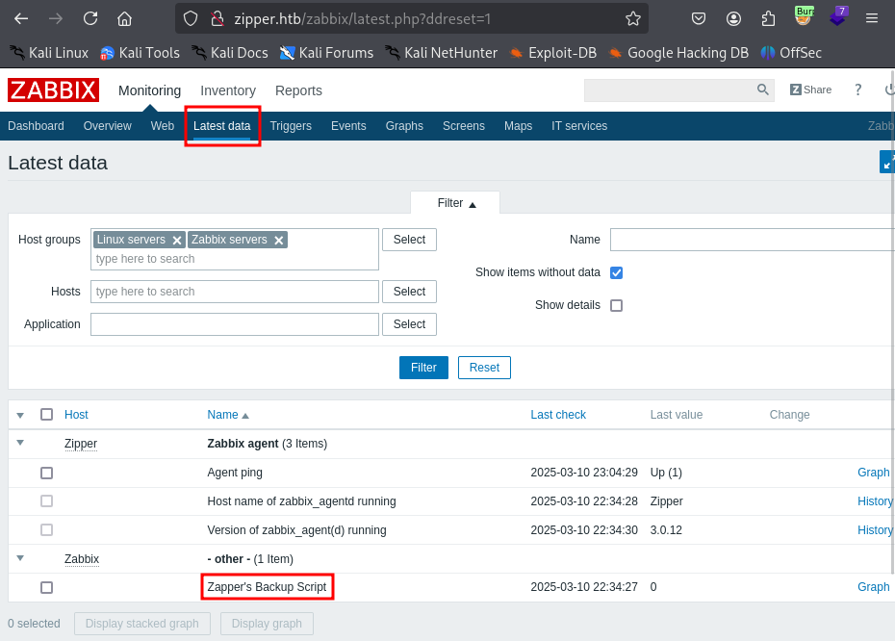Image resolution: width=895 pixels, height=641 pixels.
Task: Click the browser forward arrow
Action: 56,19
